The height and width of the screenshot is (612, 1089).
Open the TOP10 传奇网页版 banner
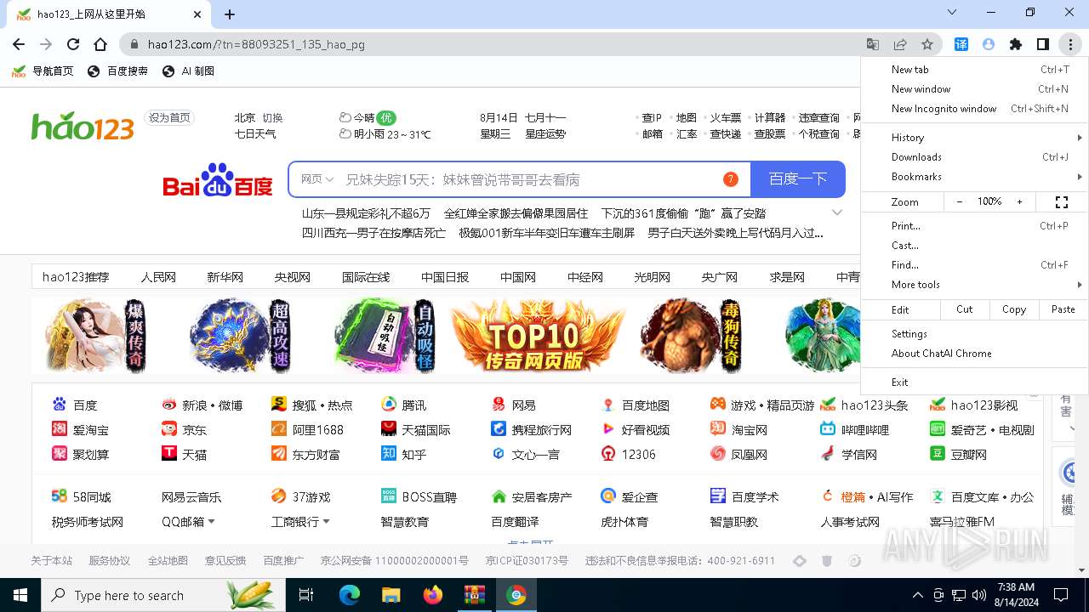[538, 335]
